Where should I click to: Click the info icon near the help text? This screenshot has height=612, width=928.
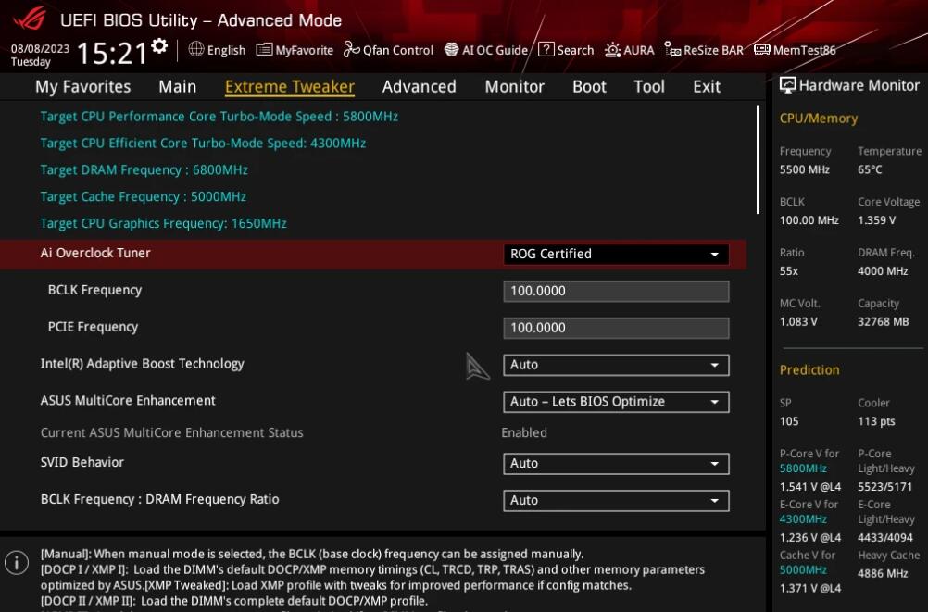16,562
